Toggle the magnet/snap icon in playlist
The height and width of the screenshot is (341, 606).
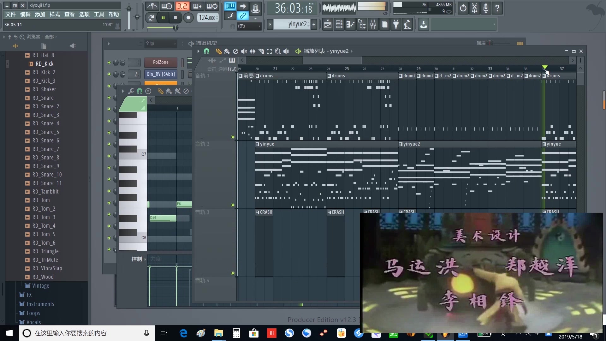pos(207,51)
